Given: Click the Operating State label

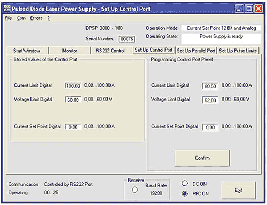Looking at the screenshot, I should 162,36.
